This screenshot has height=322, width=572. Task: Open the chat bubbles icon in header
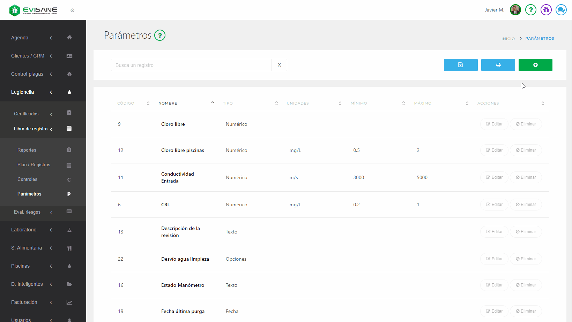tap(561, 10)
